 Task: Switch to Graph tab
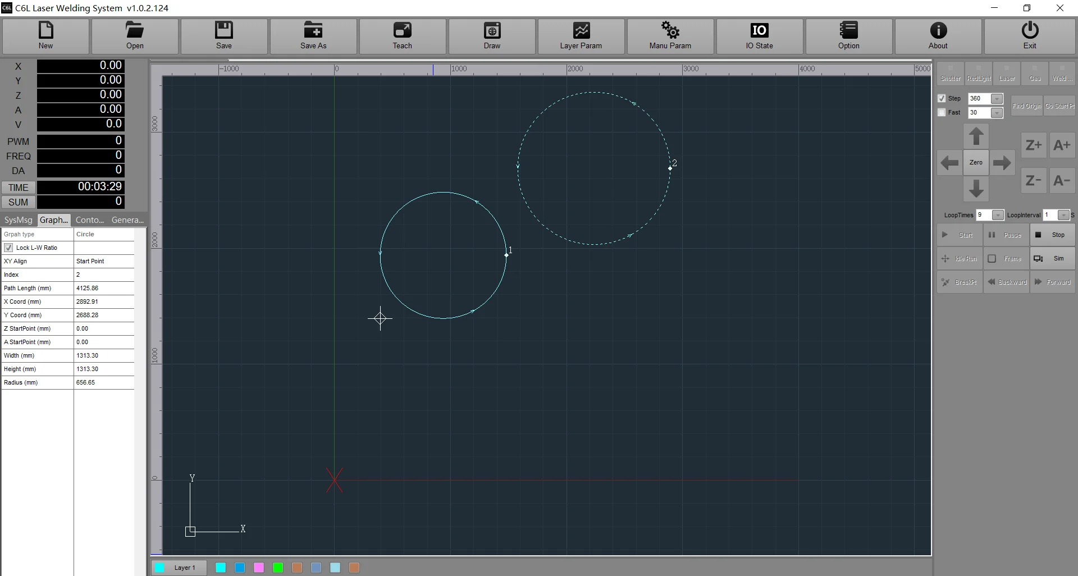[54, 220]
